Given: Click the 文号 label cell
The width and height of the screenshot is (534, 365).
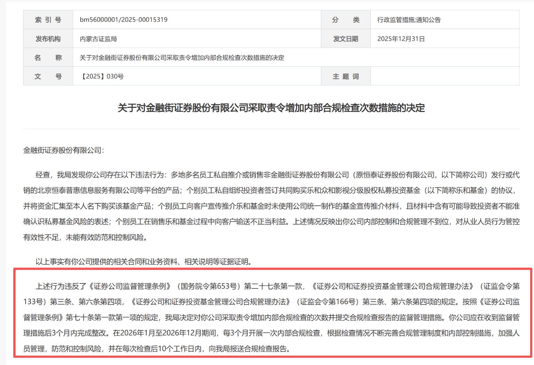Looking at the screenshot, I should point(48,76).
